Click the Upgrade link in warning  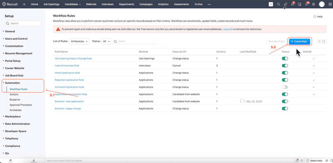(228, 29)
